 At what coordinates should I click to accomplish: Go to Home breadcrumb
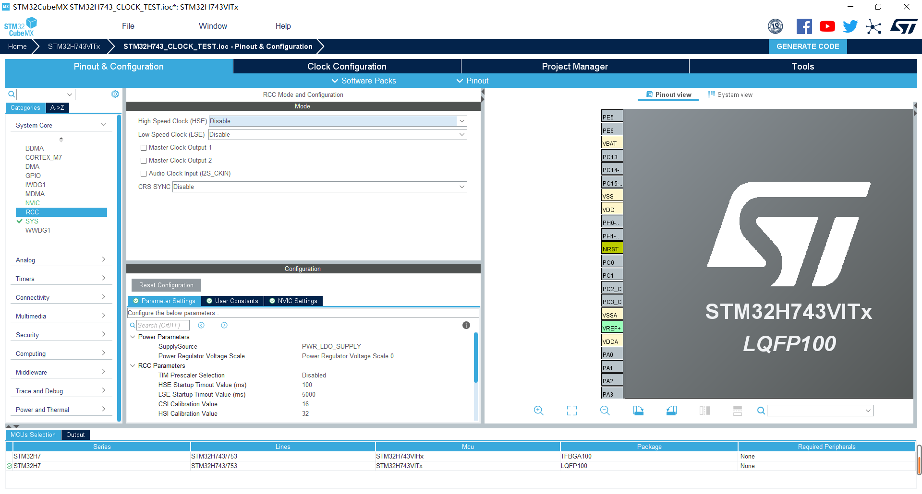(x=17, y=47)
